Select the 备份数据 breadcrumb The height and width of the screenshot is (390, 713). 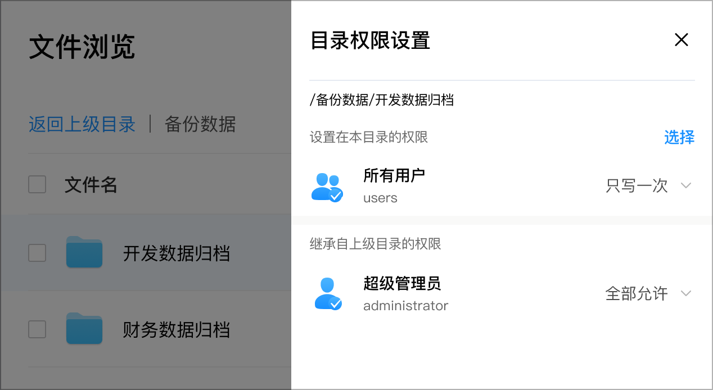pos(200,124)
